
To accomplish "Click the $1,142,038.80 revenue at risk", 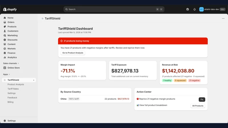I will 178,71.
